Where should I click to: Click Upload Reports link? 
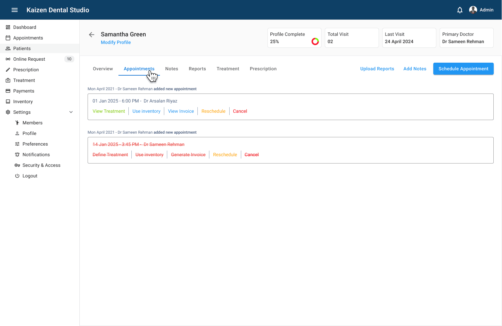pos(377,69)
